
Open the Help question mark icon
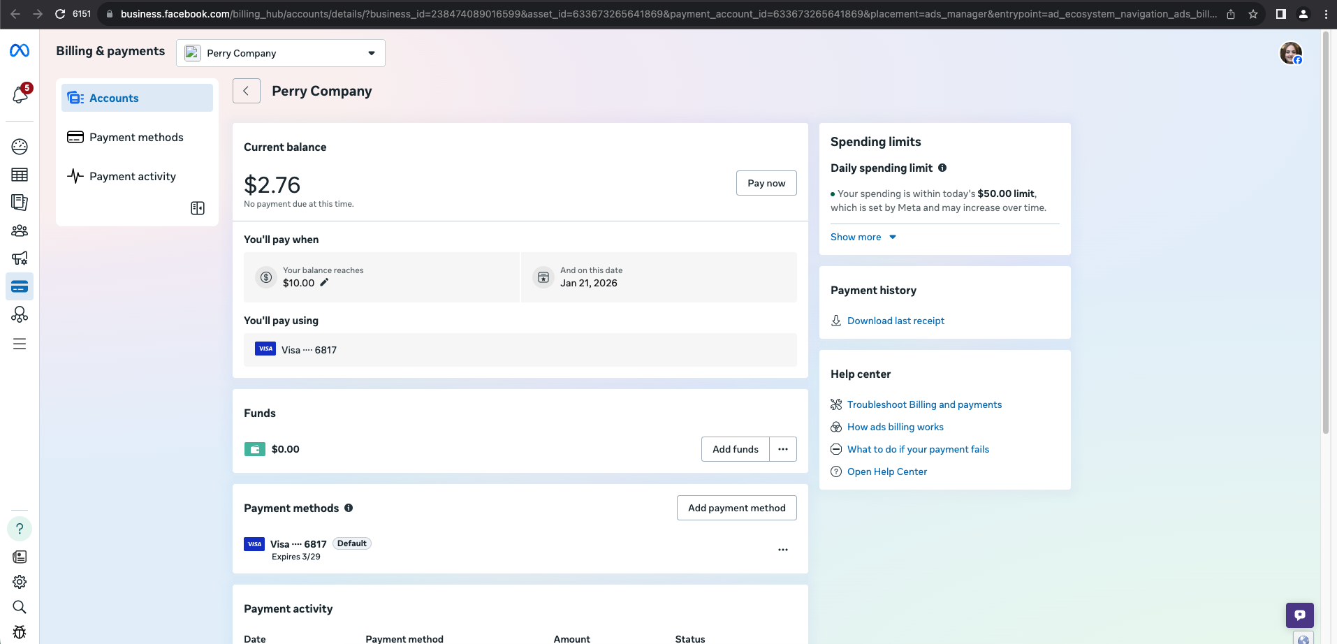20,529
